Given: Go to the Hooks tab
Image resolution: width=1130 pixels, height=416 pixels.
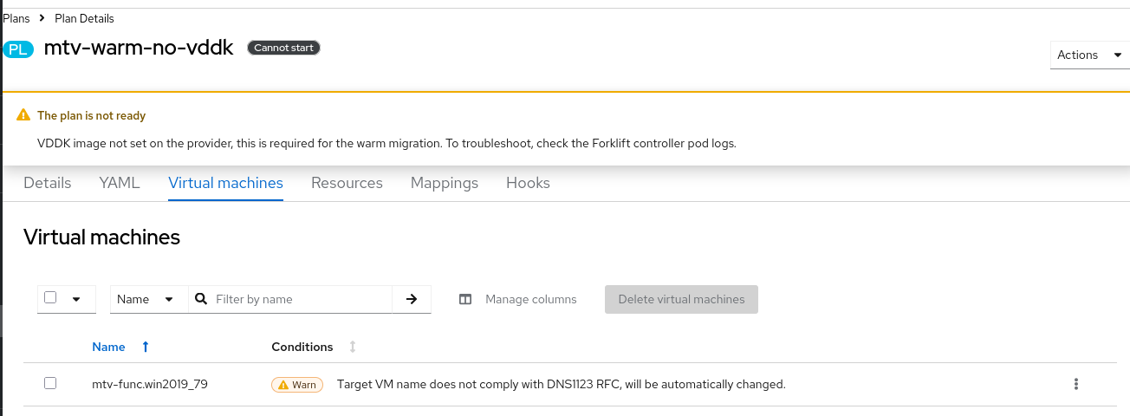Looking at the screenshot, I should pos(528,183).
